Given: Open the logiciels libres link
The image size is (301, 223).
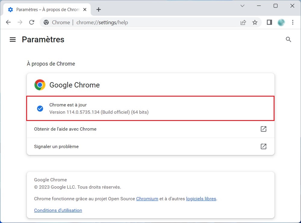Looking at the screenshot, I should pyautogui.click(x=201, y=199).
